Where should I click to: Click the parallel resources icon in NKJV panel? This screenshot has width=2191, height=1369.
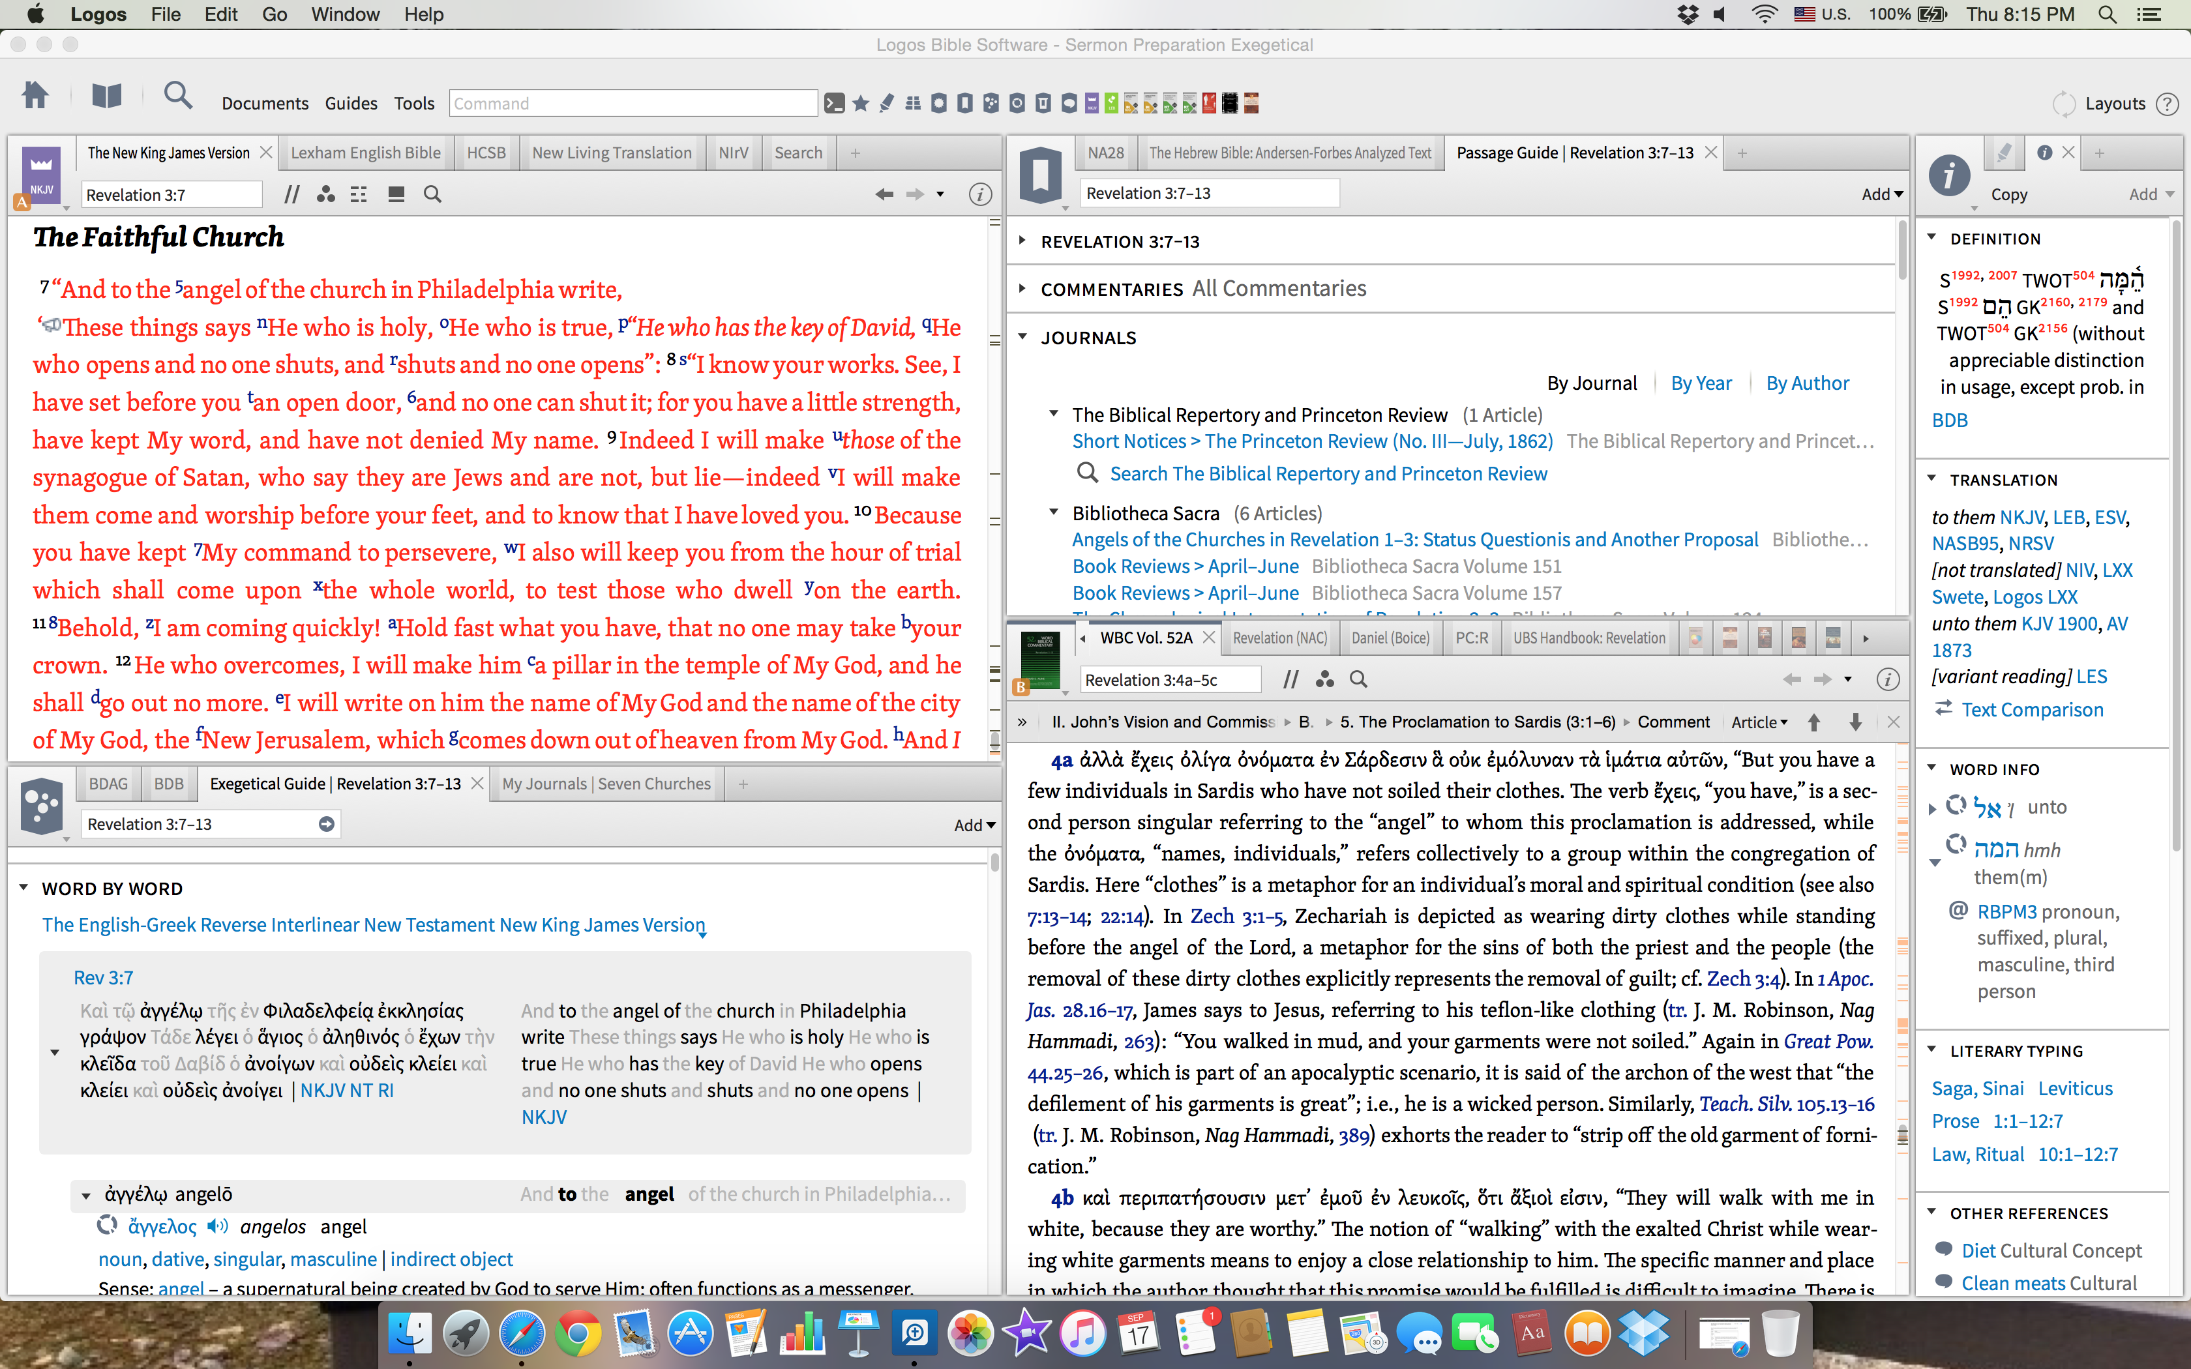click(x=291, y=194)
